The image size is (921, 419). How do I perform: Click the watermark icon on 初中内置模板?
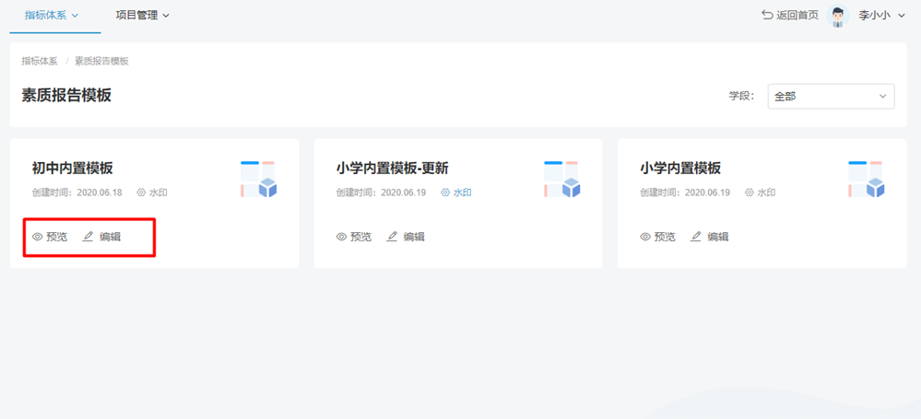(x=141, y=192)
